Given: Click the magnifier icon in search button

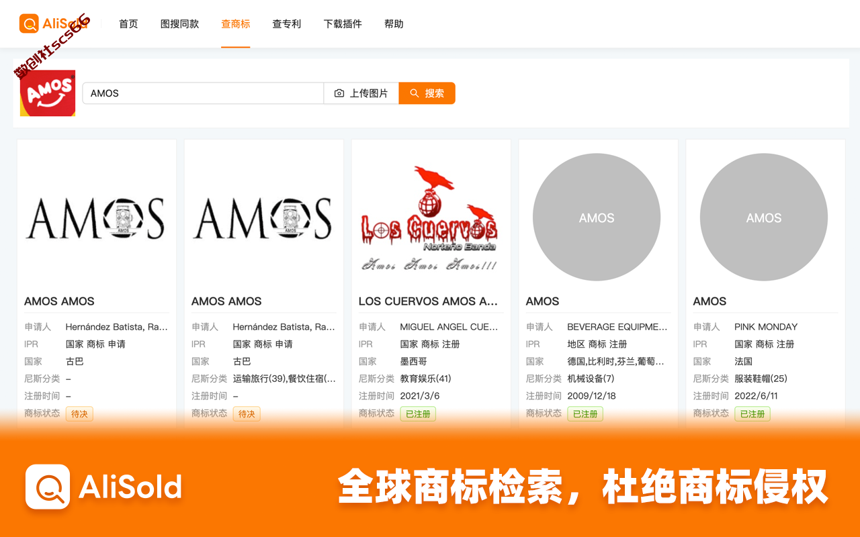Looking at the screenshot, I should [415, 93].
